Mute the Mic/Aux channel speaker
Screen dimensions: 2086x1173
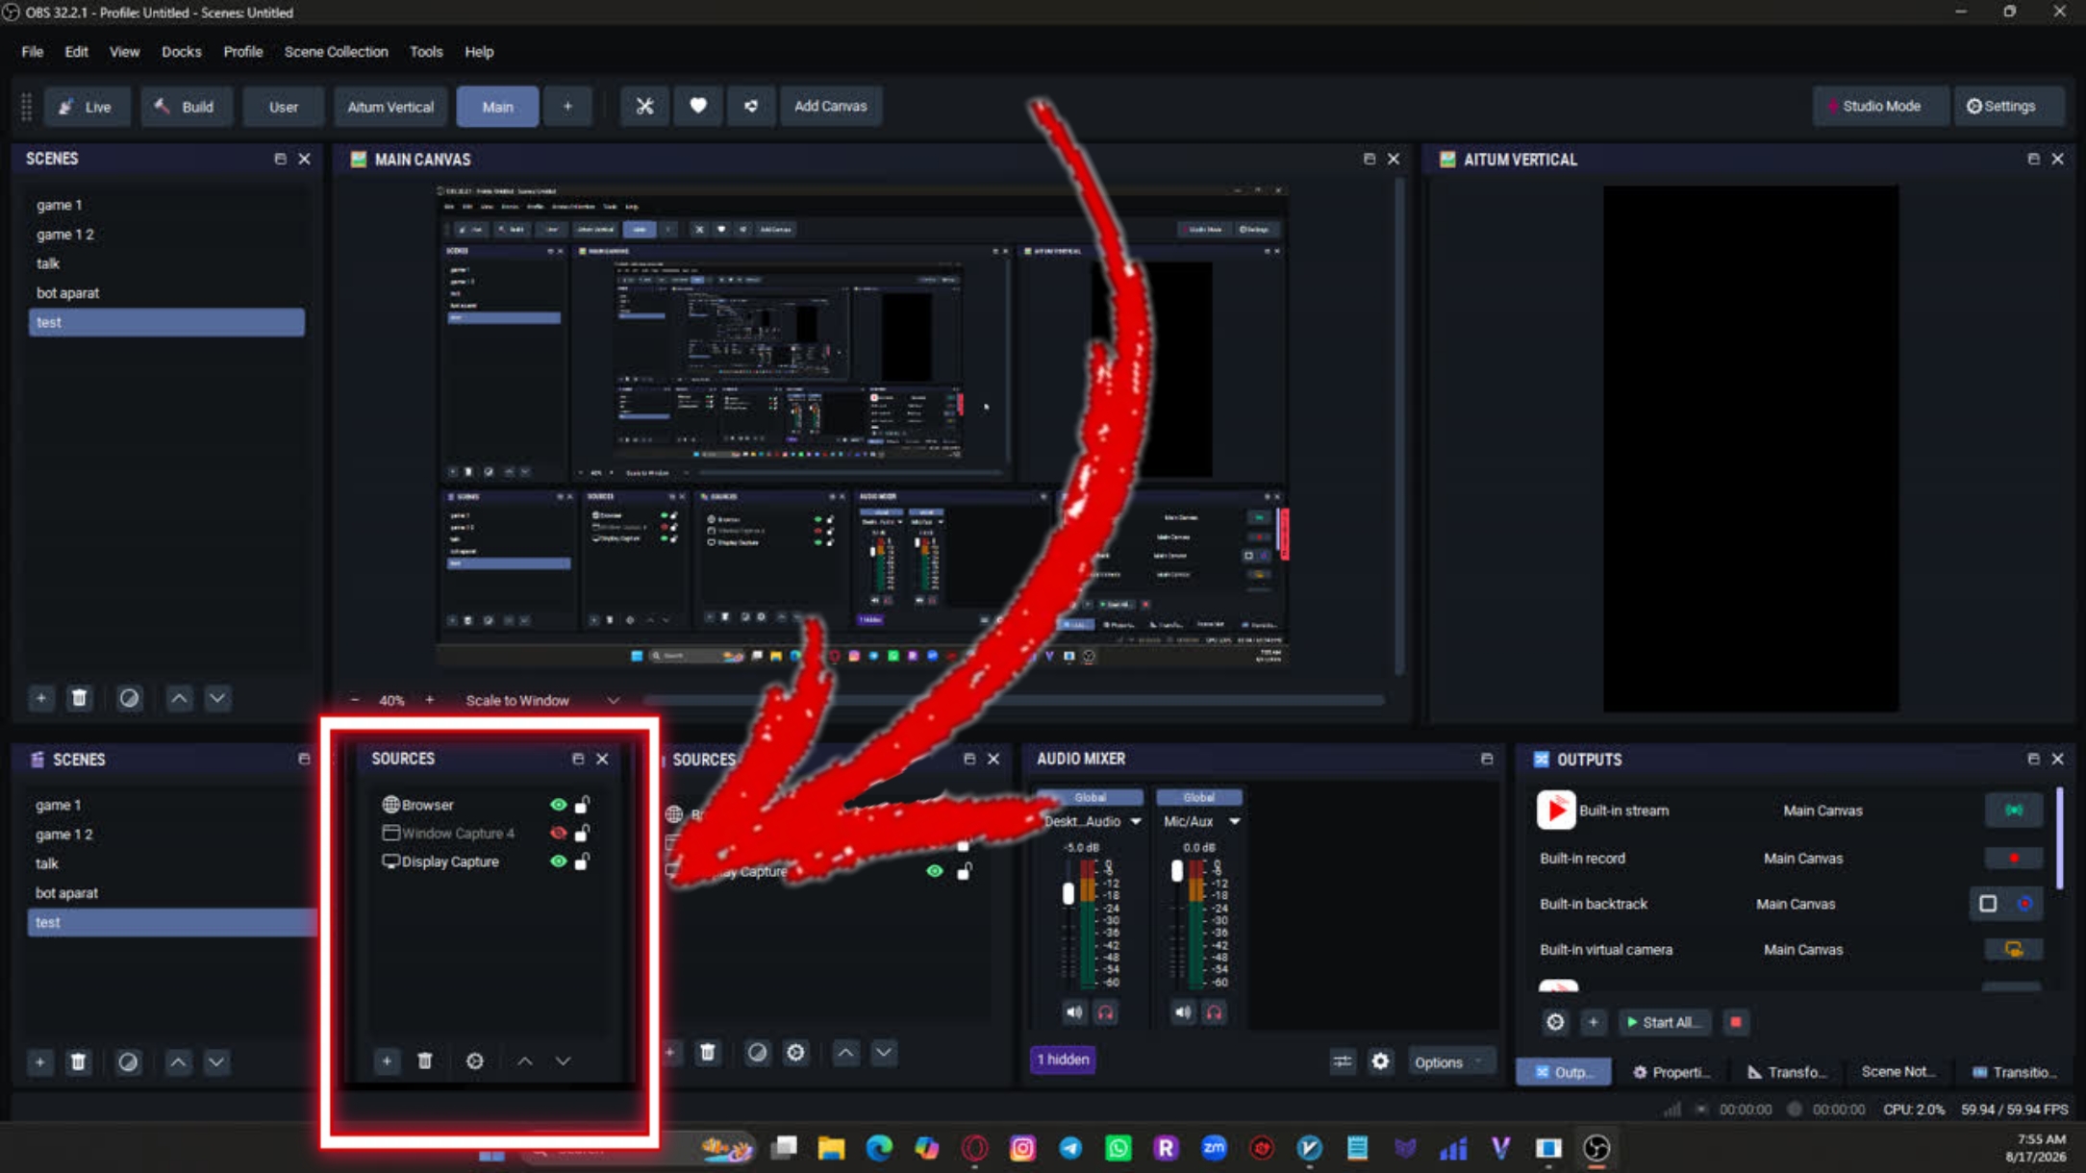coord(1183,1012)
